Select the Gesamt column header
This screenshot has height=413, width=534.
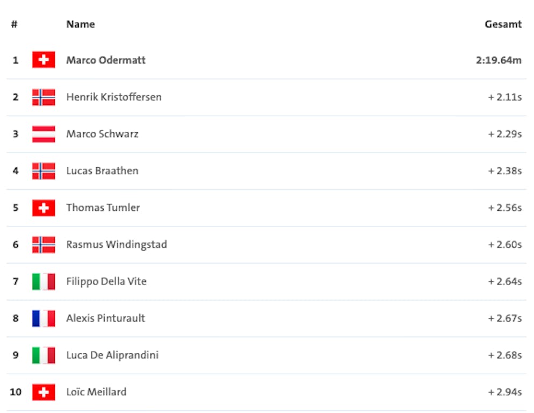[x=503, y=24]
